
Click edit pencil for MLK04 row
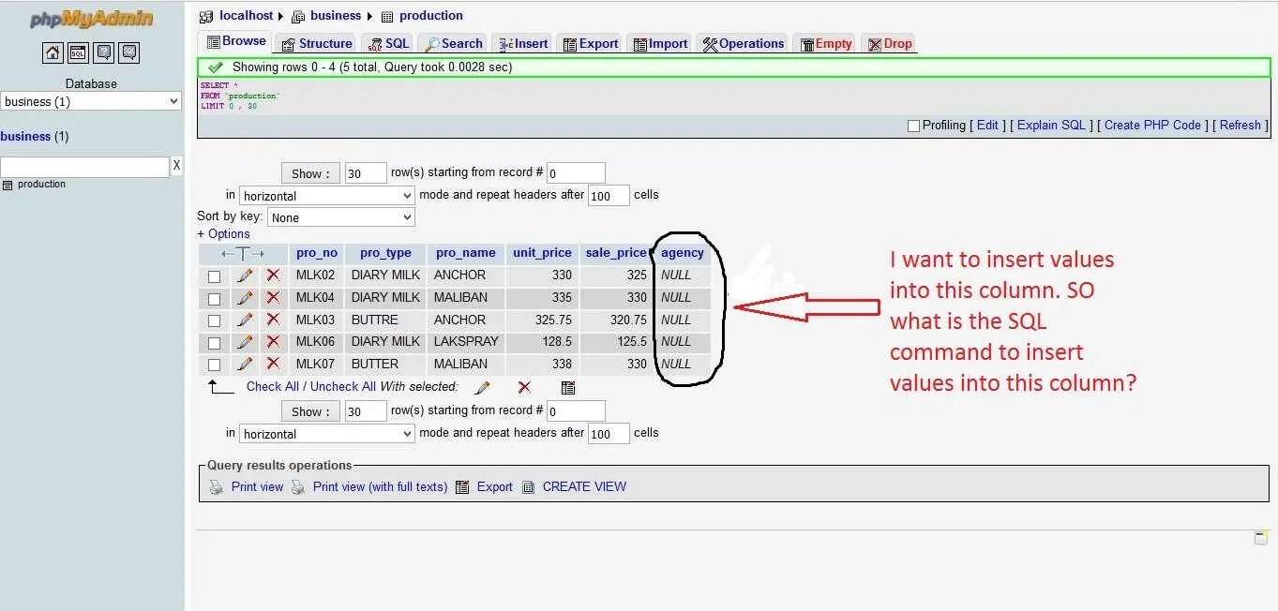(x=245, y=298)
